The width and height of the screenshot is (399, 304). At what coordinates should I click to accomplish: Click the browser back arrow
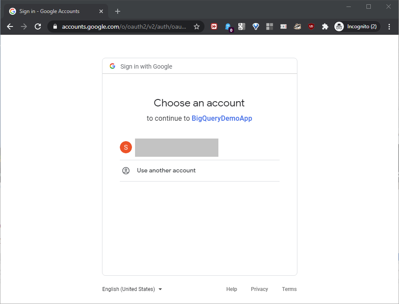click(x=10, y=26)
